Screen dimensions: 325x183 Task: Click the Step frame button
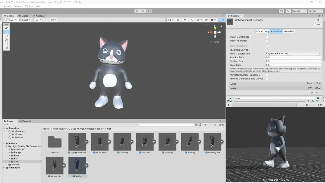[x=149, y=11]
